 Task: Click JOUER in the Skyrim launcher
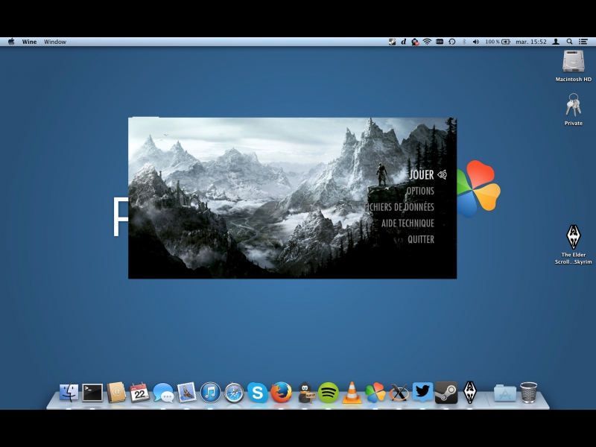(421, 175)
